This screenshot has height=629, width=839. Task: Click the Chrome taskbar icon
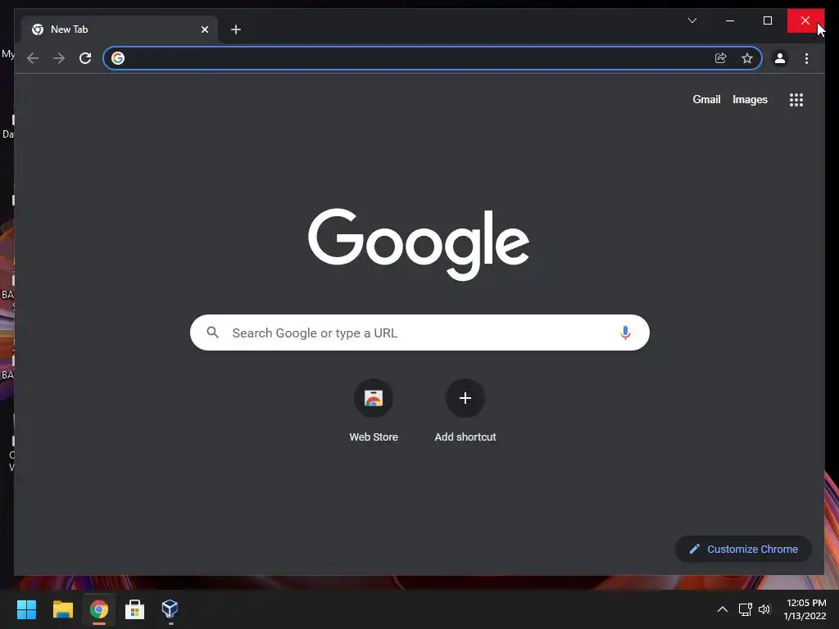tap(99, 609)
